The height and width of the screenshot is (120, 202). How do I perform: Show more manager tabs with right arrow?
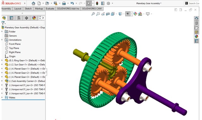pos(43,18)
